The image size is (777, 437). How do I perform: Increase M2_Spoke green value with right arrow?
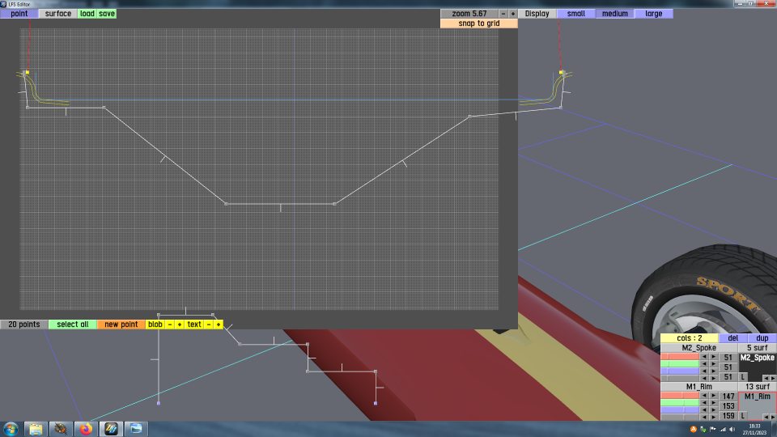714,363
